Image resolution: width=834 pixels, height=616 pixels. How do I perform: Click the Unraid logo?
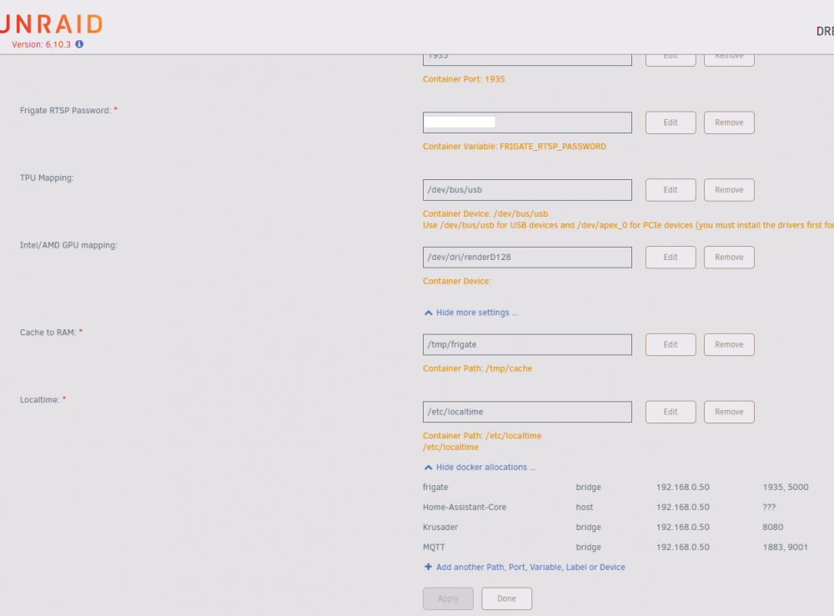pyautogui.click(x=51, y=24)
